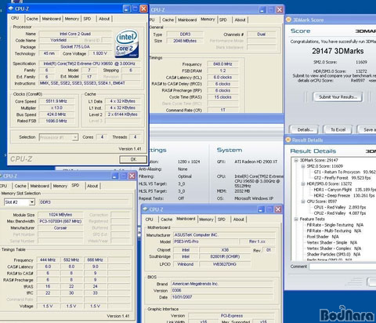Collapse the CPU Score: 8597 node
The height and width of the screenshot is (323, 376).
[x=303, y=201]
